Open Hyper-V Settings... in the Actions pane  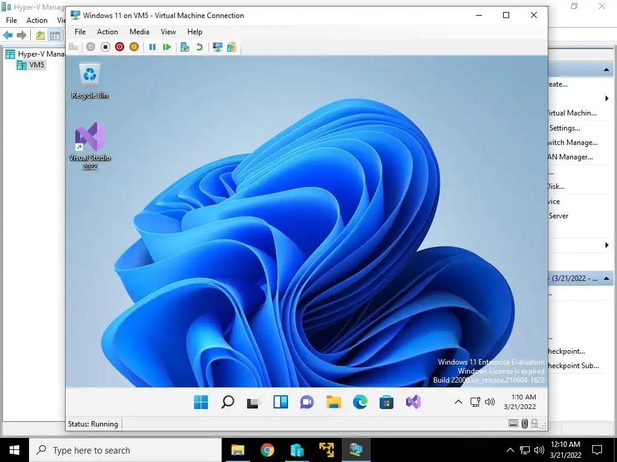click(x=564, y=128)
